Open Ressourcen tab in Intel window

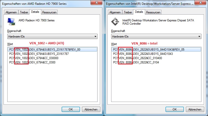pos(153,12)
